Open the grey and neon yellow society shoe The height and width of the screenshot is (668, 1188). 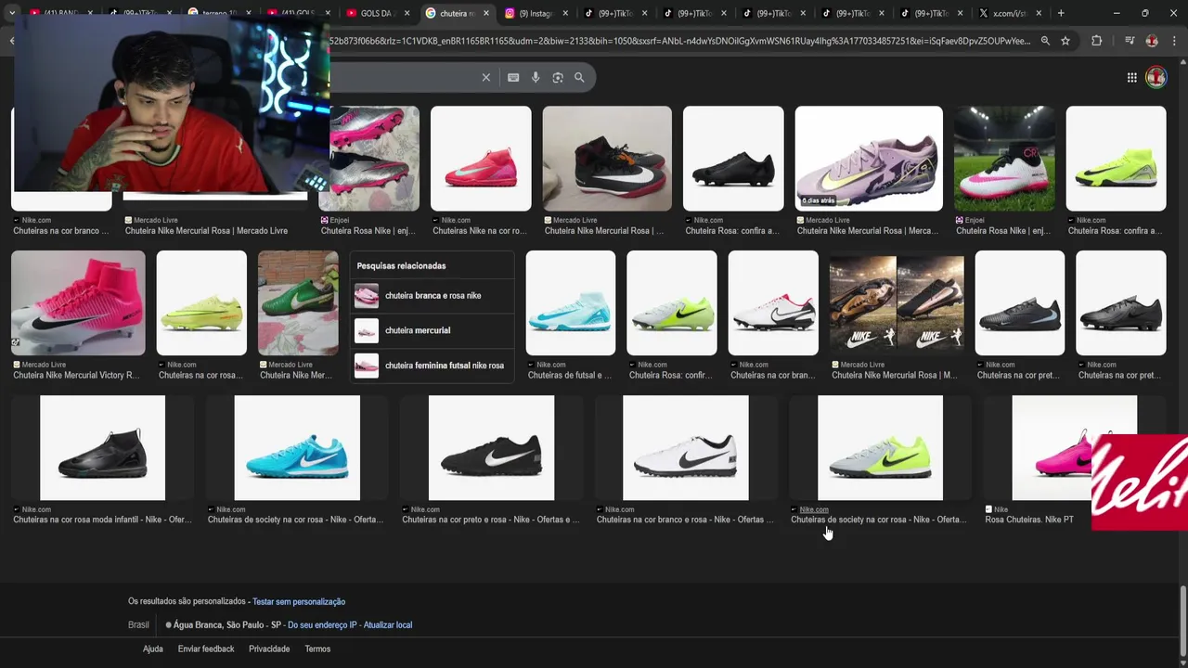pos(880,448)
